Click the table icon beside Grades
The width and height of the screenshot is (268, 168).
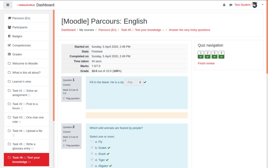tap(9, 54)
